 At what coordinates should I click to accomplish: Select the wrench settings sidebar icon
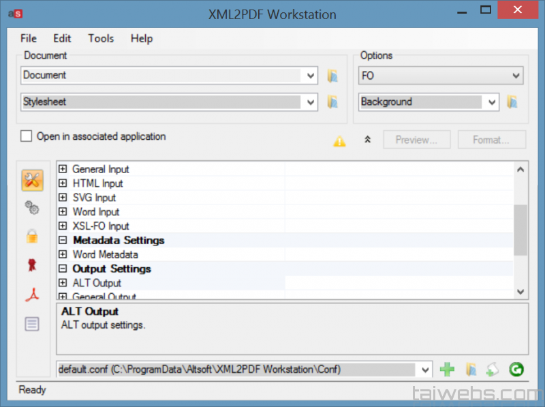pos(32,181)
